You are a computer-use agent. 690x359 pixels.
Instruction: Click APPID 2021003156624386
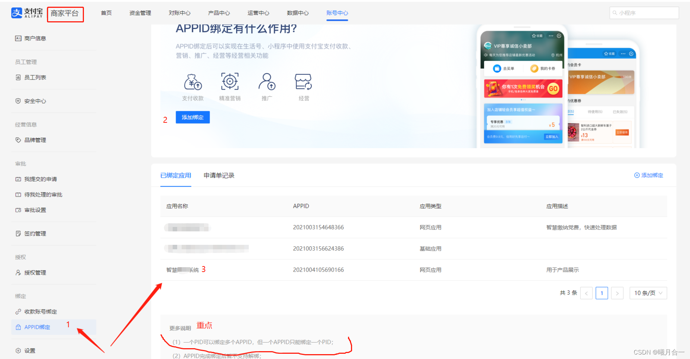pyautogui.click(x=319, y=249)
